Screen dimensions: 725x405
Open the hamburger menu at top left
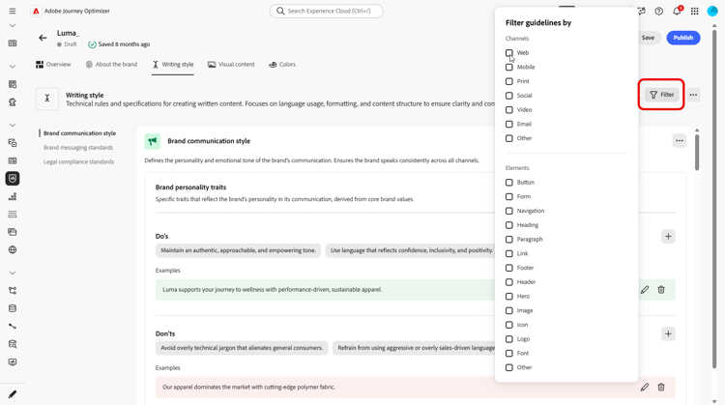(13, 12)
